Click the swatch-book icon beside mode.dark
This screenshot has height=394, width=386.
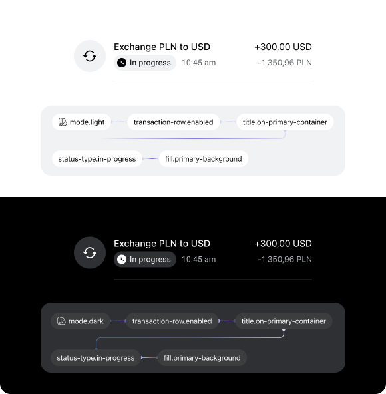pos(61,321)
